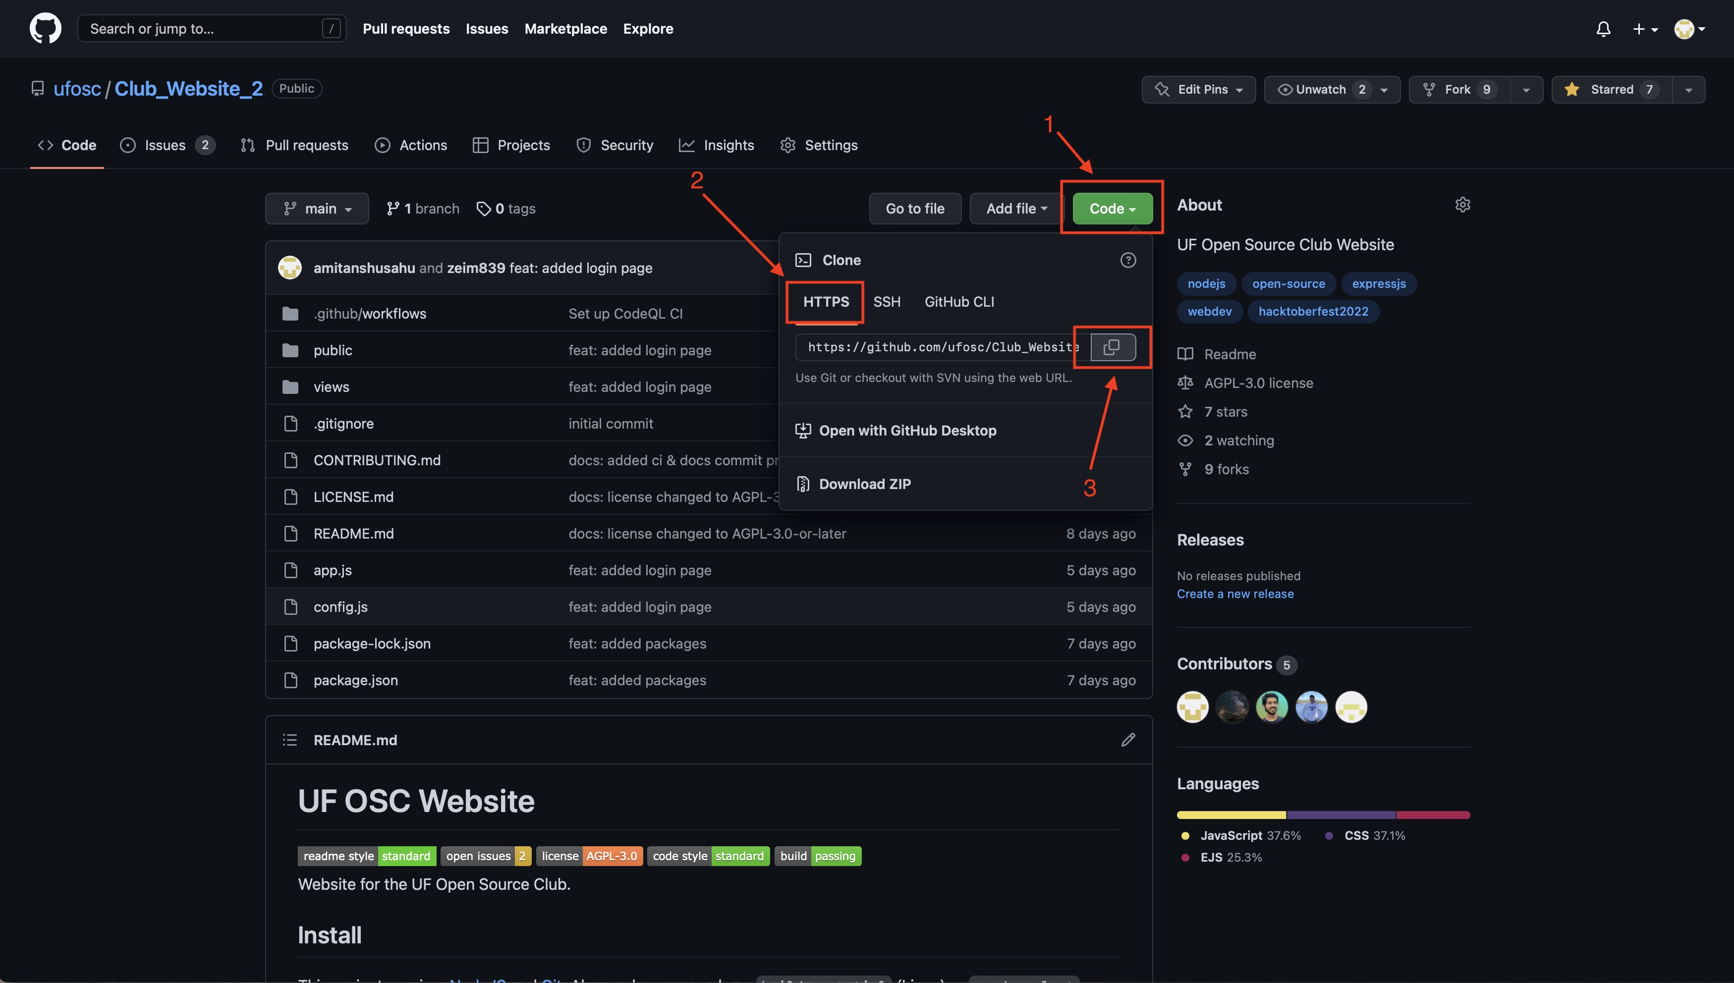Open the public folder
This screenshot has width=1734, height=983.
(333, 350)
